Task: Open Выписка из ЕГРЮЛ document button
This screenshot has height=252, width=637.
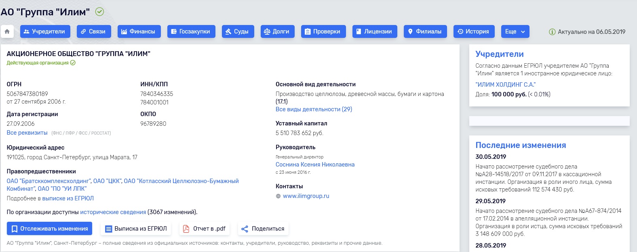Action: [136, 229]
